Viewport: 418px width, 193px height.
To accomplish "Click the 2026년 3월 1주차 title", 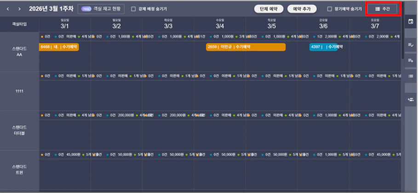I will click(x=51, y=9).
